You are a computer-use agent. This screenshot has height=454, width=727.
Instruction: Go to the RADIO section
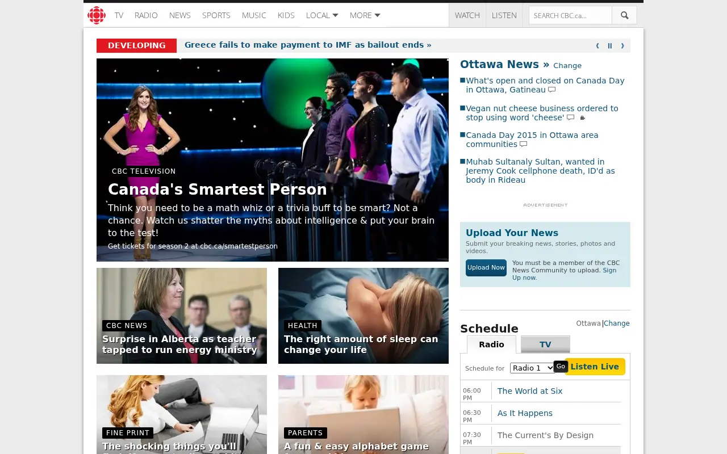pos(146,15)
